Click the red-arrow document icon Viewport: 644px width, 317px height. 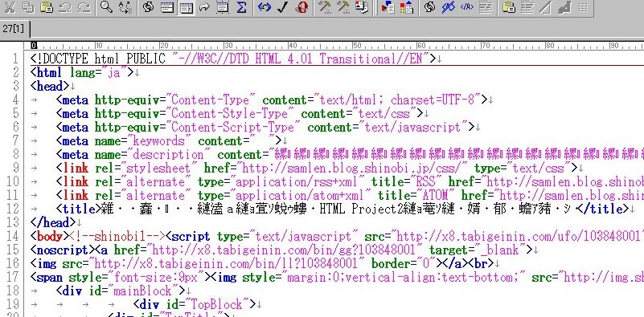tap(388, 7)
